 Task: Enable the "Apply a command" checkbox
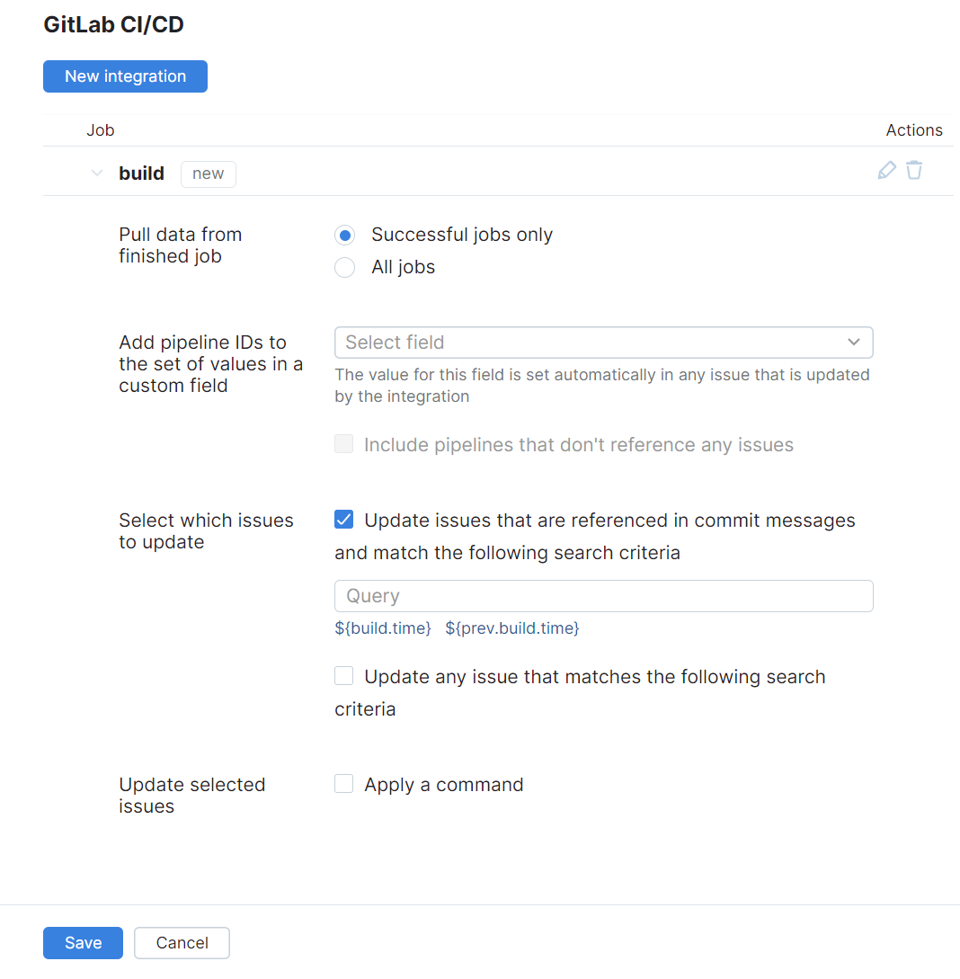(x=343, y=783)
